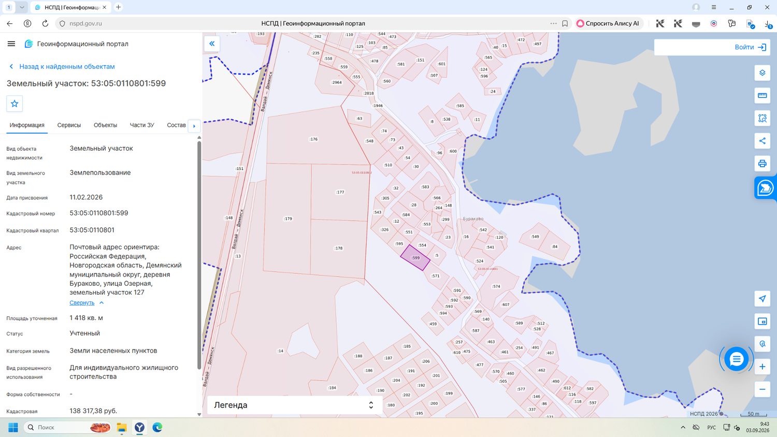Screen dimensions: 777x437
Task: Switch to the Сервисы tab
Action: coord(69,125)
